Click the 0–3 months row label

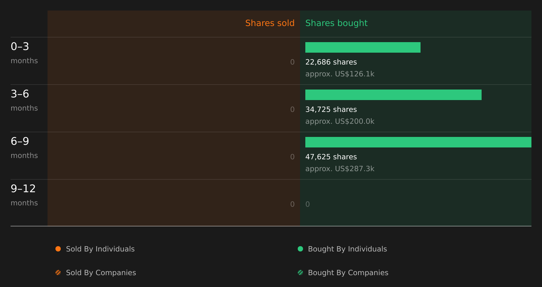(24, 53)
